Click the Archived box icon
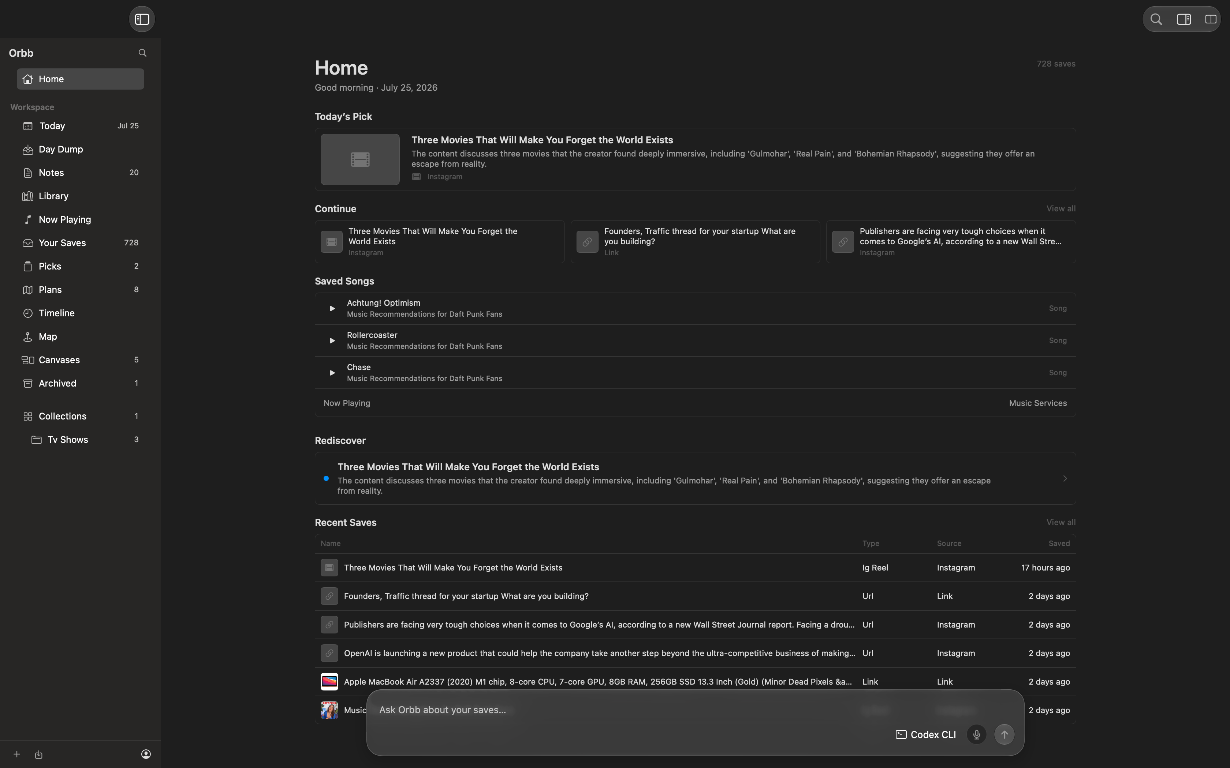Image resolution: width=1230 pixels, height=768 pixels. [x=28, y=384]
